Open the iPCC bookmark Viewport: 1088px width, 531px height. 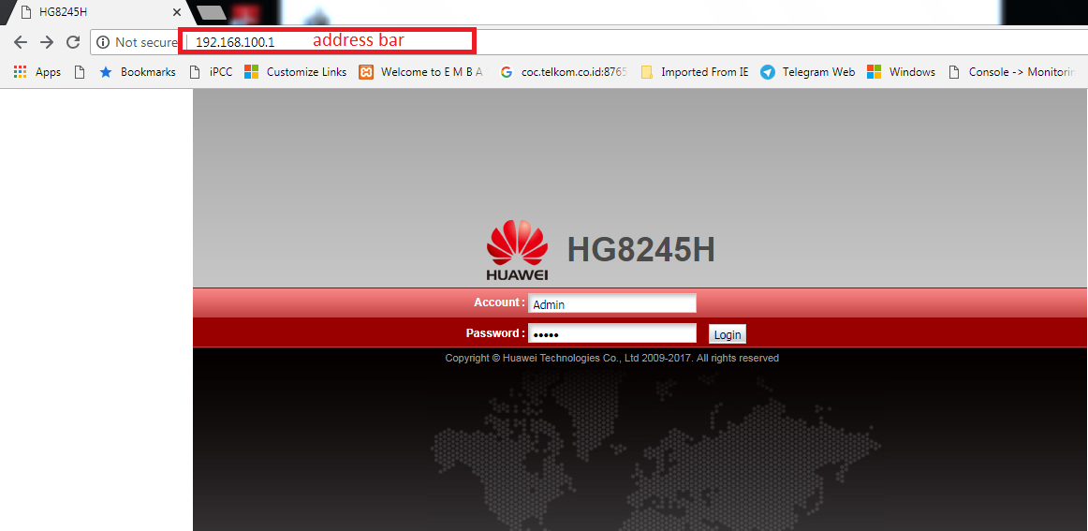(x=211, y=71)
